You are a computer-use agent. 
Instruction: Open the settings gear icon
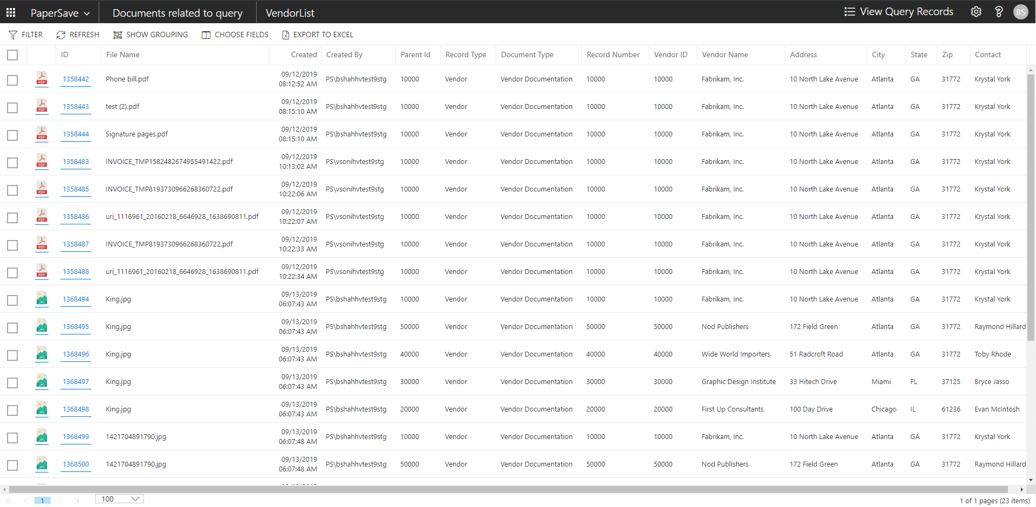[x=976, y=12]
